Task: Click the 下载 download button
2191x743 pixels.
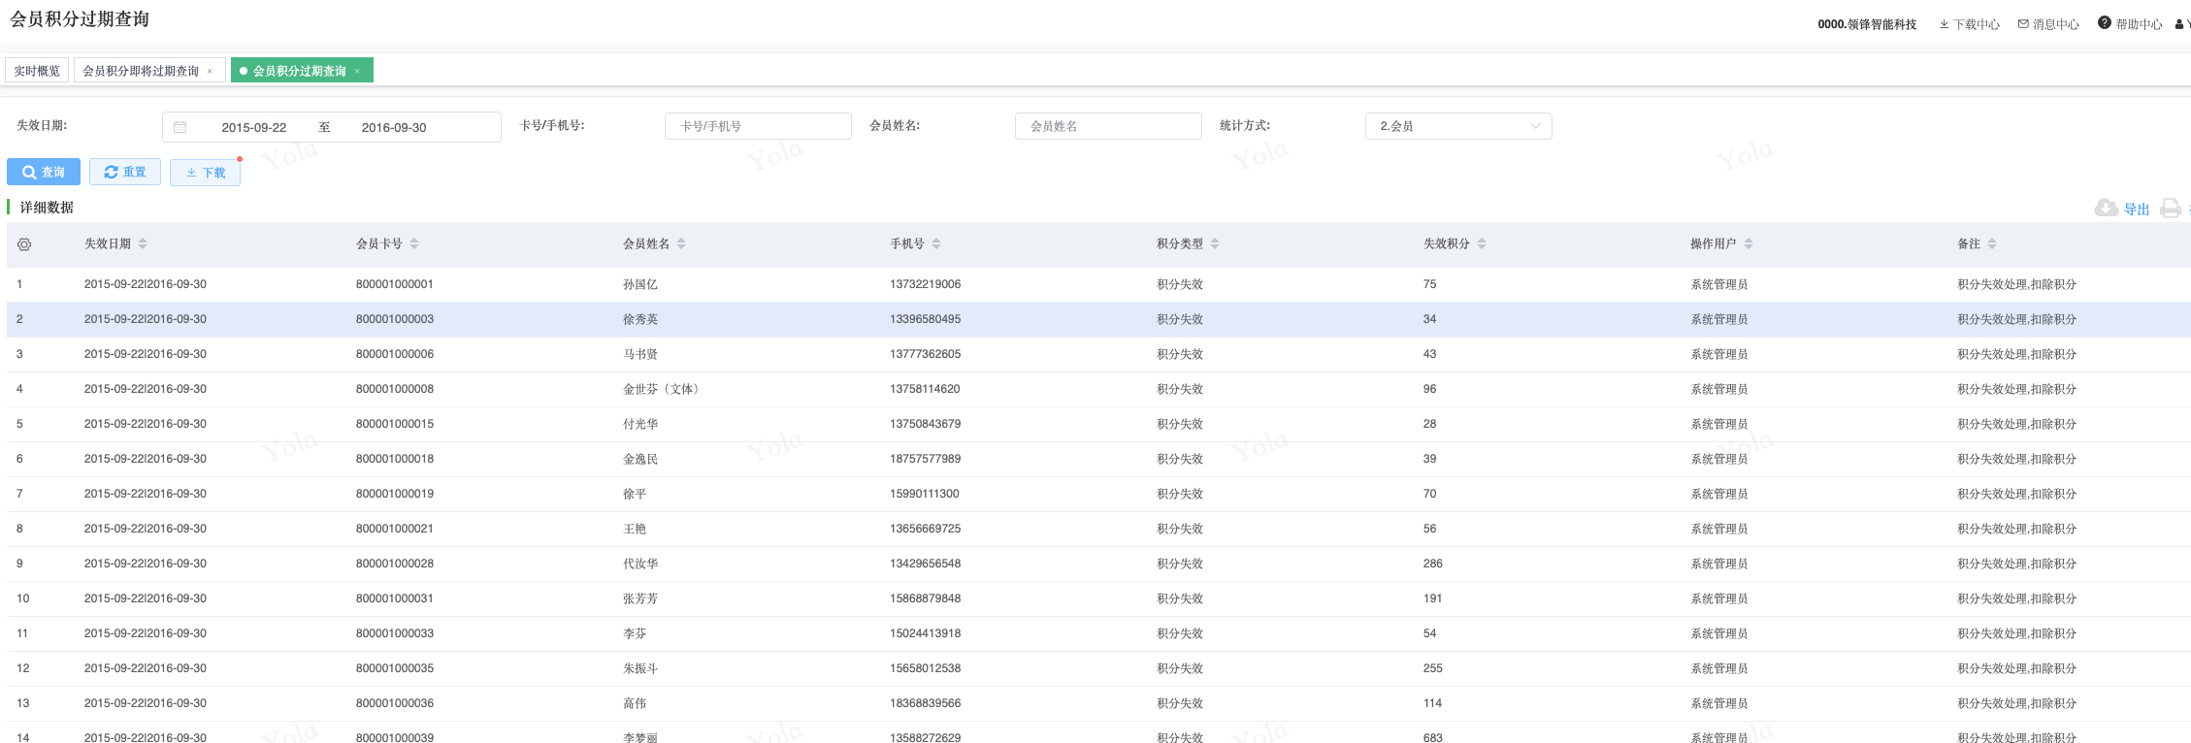Action: point(205,173)
